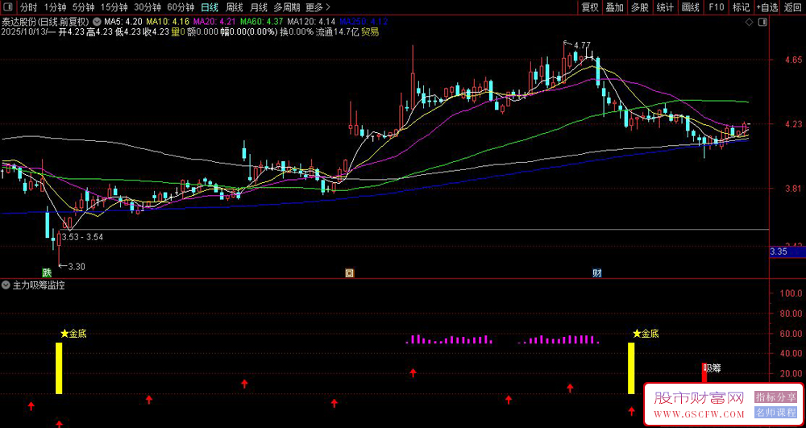Click the orange square event marker icon
The width and height of the screenshot is (806, 428).
[349, 272]
